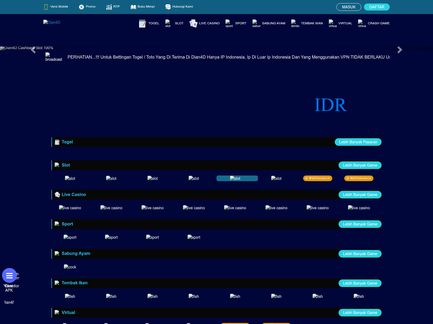Image resolution: width=433 pixels, height=324 pixels.
Task: Click Lebih Banyak Game for Virtual
Action: (x=360, y=313)
